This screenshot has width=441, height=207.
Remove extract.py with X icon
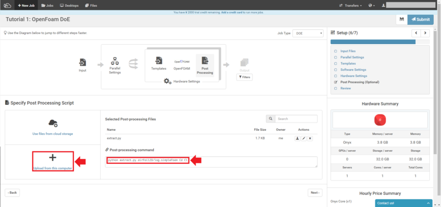click(310, 139)
